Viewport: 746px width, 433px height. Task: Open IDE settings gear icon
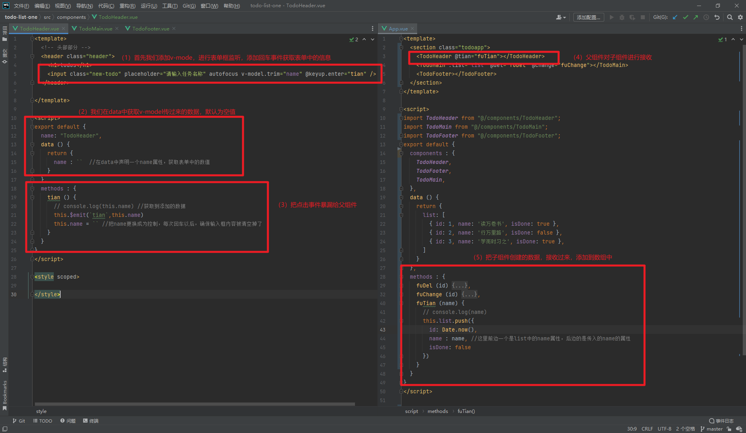click(740, 17)
